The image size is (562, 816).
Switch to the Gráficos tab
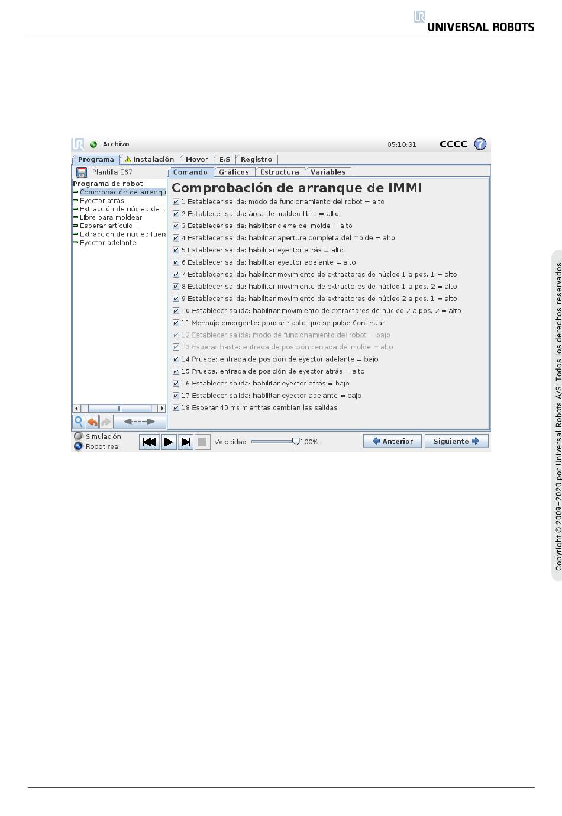click(234, 172)
